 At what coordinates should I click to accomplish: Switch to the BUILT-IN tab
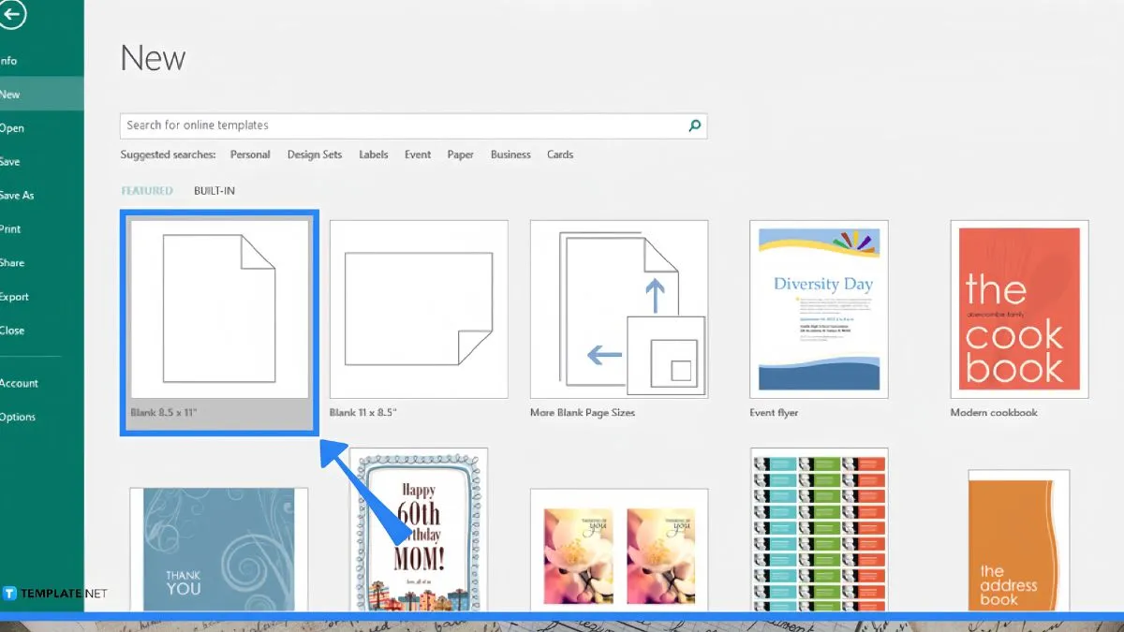[214, 191]
